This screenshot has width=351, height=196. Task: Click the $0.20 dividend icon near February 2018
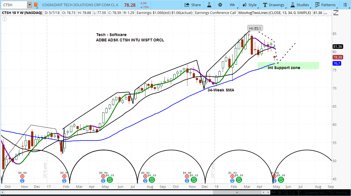[x=239, y=180]
